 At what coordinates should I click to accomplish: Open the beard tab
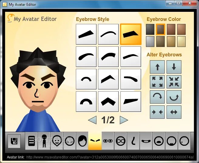(171, 141)
